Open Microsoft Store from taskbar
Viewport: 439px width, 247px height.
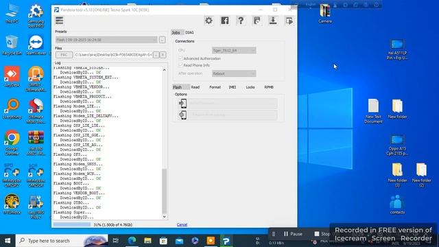[x=163, y=241]
